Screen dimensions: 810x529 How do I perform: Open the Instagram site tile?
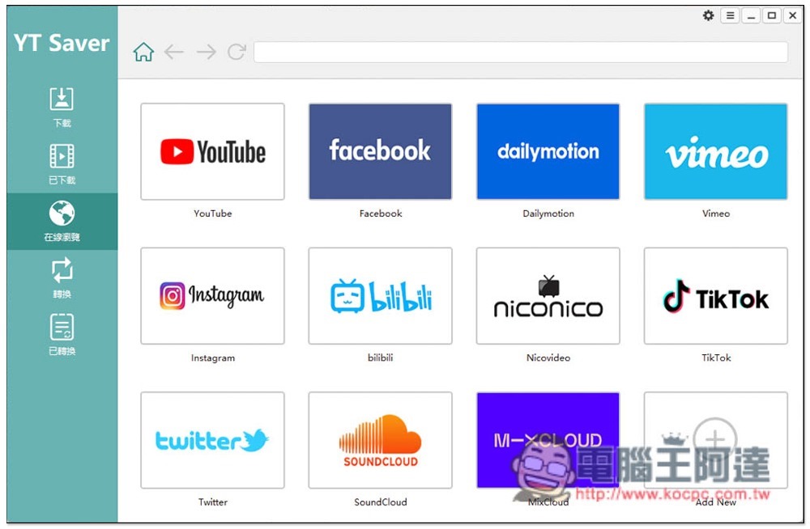pos(212,296)
